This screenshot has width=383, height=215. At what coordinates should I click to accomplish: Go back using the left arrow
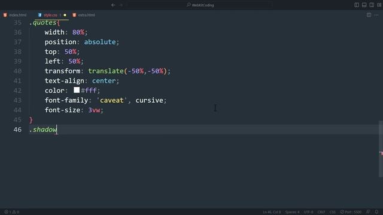tap(113, 5)
